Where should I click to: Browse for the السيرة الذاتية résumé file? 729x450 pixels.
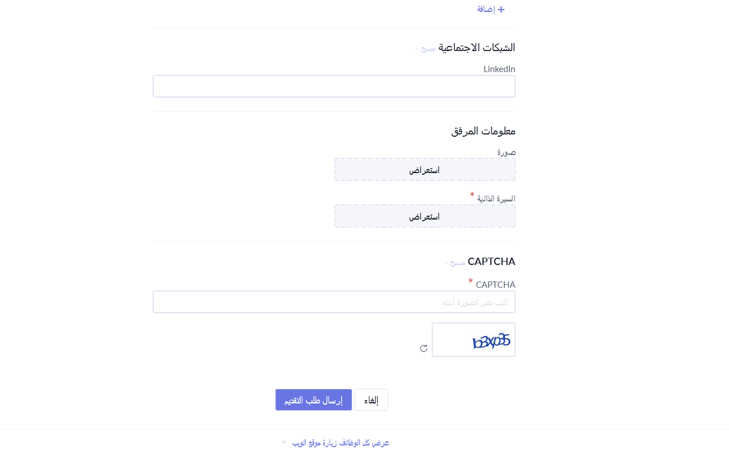[x=425, y=216]
